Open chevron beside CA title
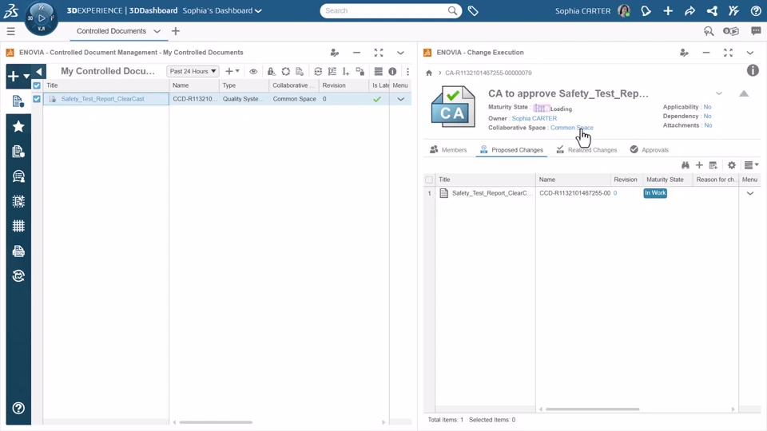This screenshot has width=767, height=431. 718,93
